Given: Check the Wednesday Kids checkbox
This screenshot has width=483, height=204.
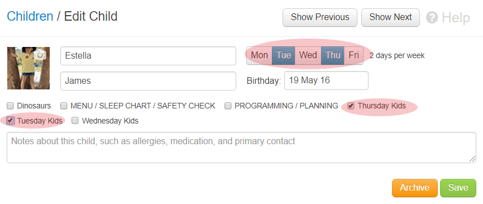Looking at the screenshot, I should (x=75, y=121).
